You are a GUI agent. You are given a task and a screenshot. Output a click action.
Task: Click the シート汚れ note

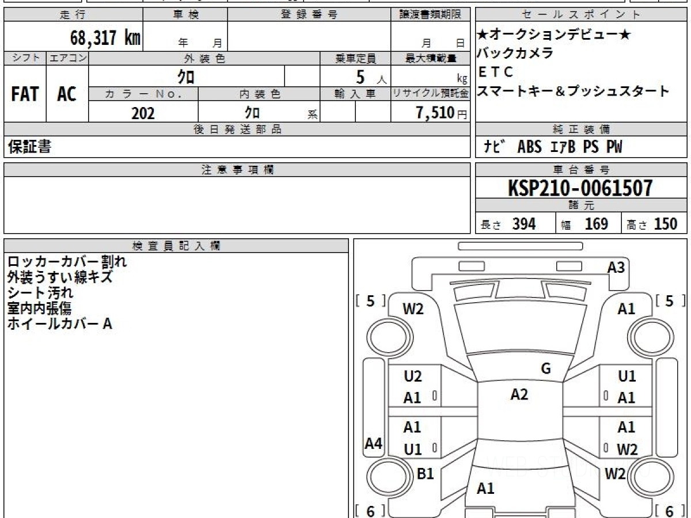click(40, 292)
